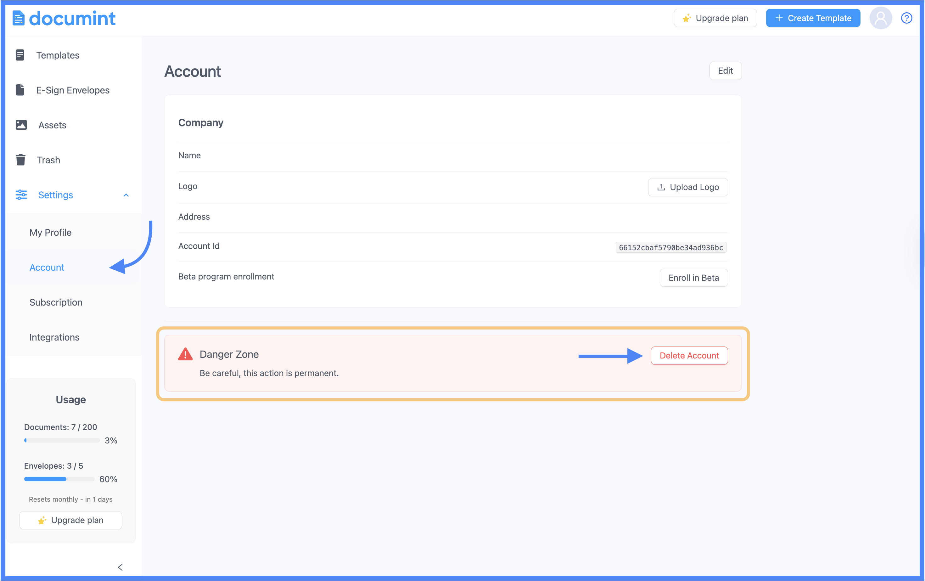Open the Integrations settings page
925x581 pixels.
click(54, 337)
